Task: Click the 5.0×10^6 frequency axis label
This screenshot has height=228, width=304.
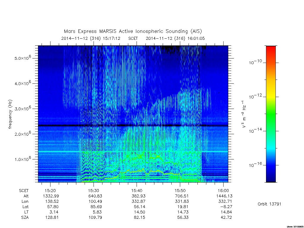Action: pyautogui.click(x=23, y=58)
